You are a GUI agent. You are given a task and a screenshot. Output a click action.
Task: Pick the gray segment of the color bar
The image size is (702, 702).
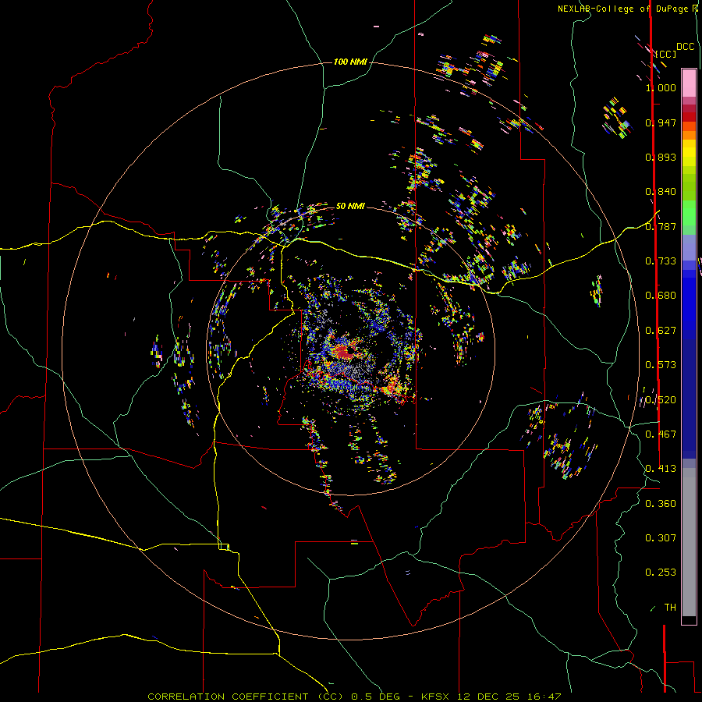point(689,542)
